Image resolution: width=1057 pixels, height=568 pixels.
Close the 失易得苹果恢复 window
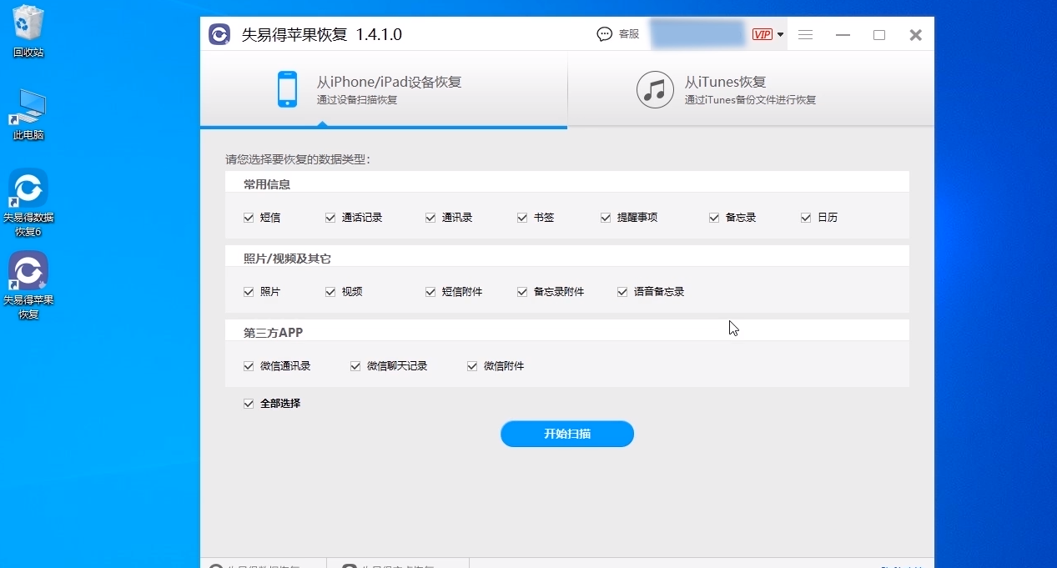pyautogui.click(x=915, y=35)
